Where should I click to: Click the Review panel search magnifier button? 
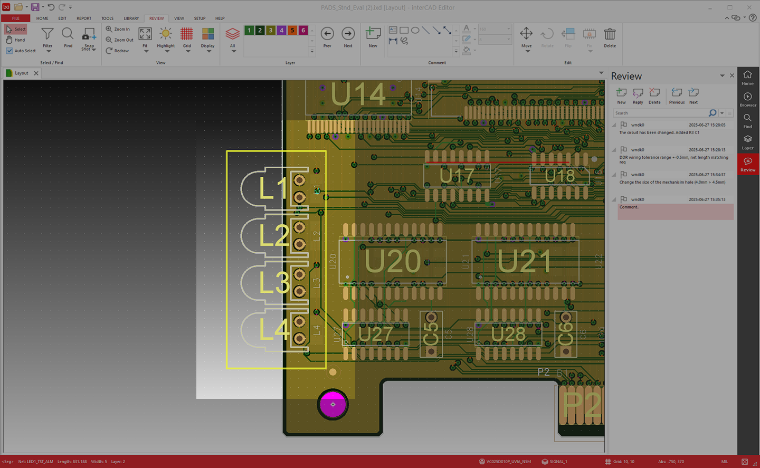click(x=712, y=113)
